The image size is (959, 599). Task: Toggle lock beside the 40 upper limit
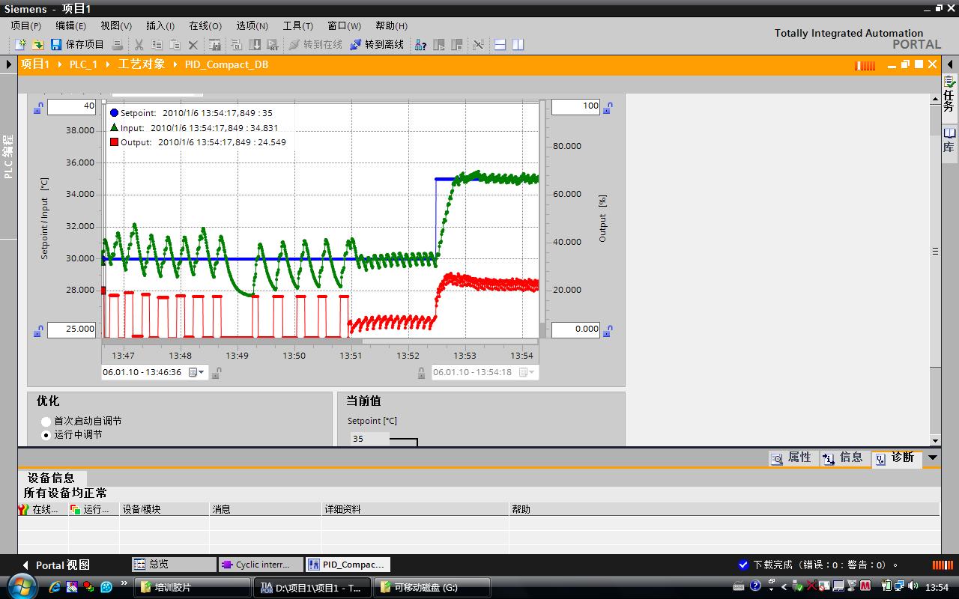point(37,108)
